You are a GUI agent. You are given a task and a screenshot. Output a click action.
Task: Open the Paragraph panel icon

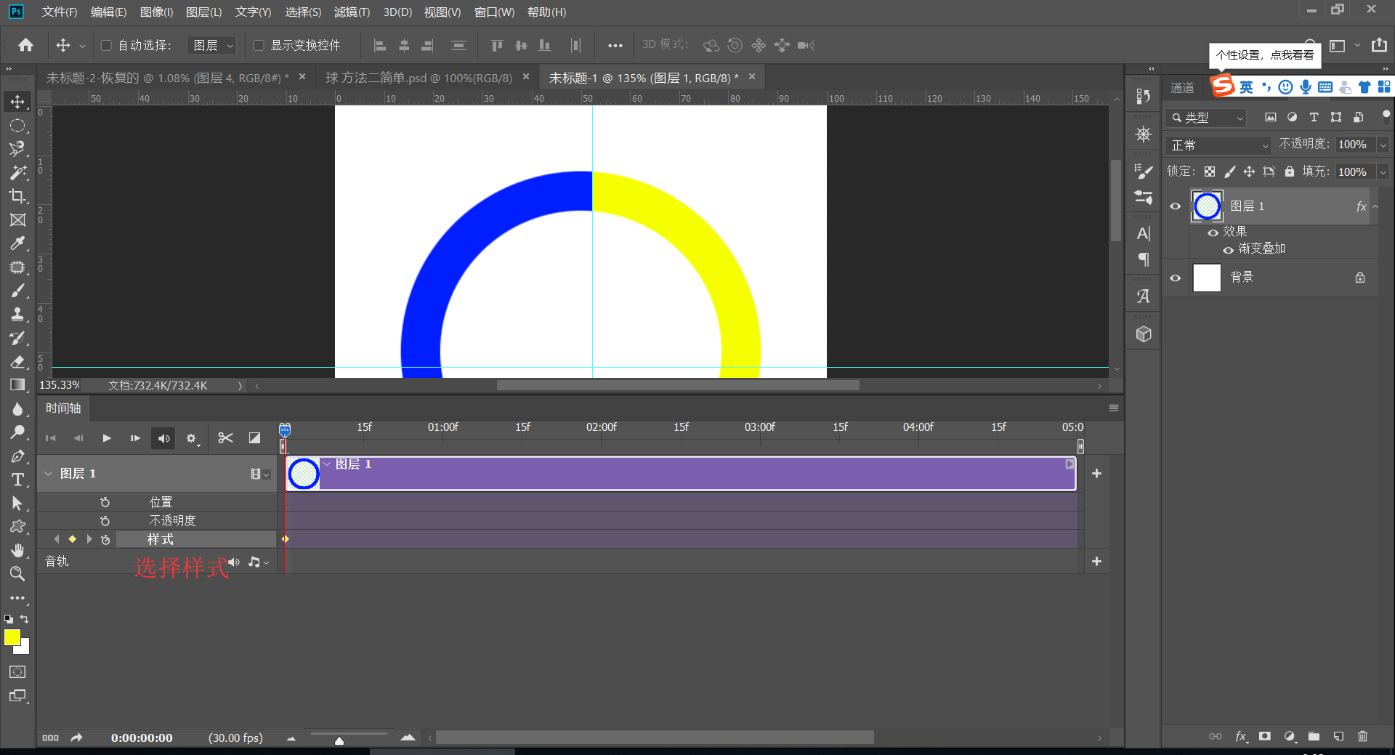point(1144,259)
